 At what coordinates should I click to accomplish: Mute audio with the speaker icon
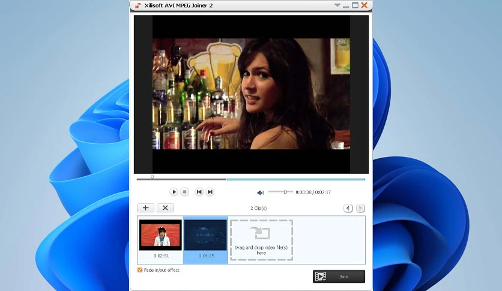click(x=260, y=192)
